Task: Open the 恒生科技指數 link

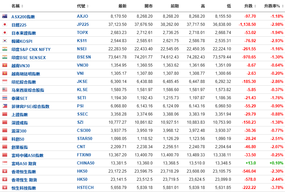Action: [x=23, y=188]
